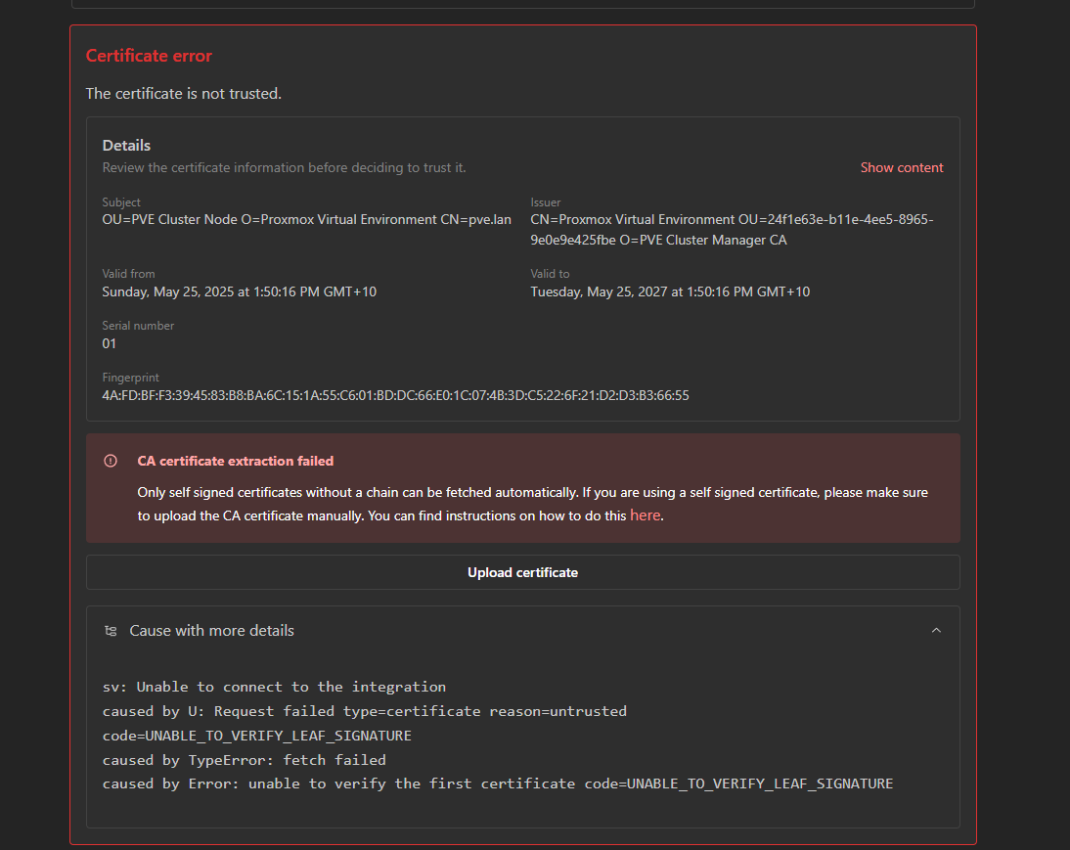Click the Cause with more details label
The width and height of the screenshot is (1070, 850).
click(211, 631)
